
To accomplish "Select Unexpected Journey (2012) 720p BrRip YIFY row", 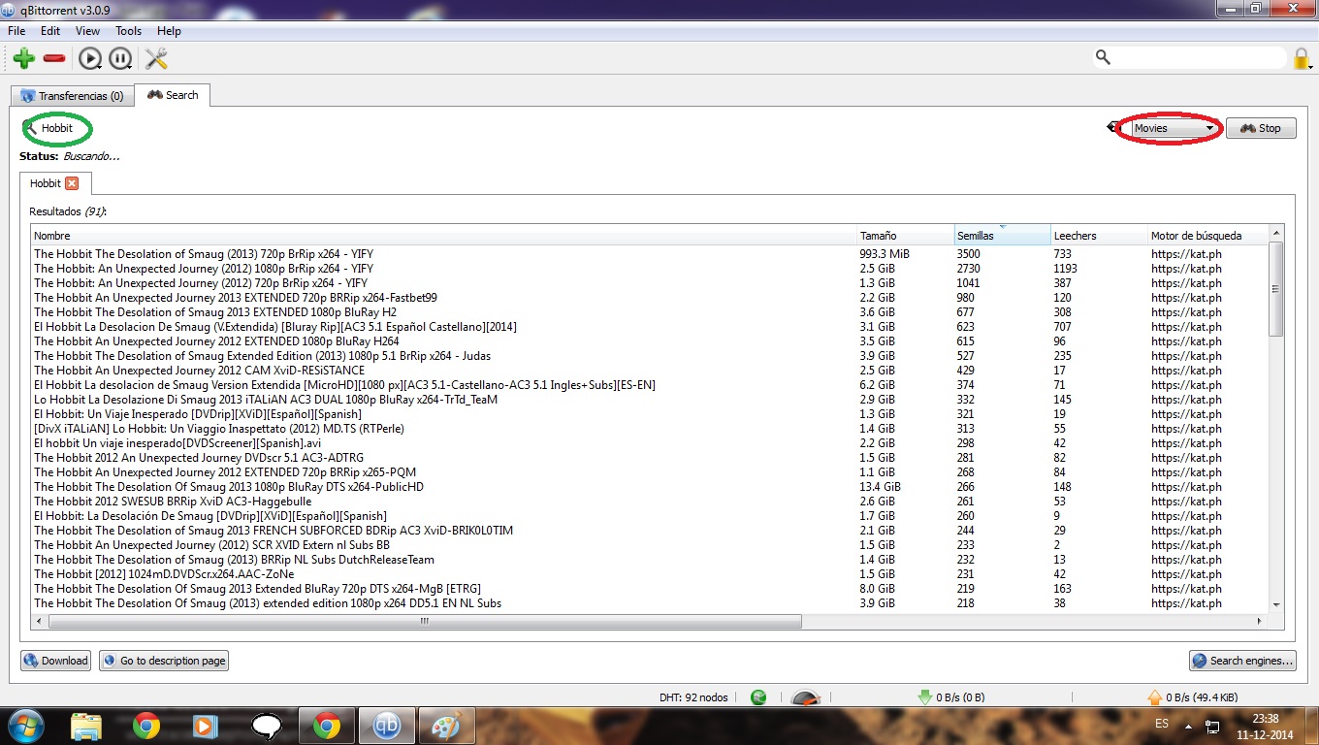I will coord(649,283).
